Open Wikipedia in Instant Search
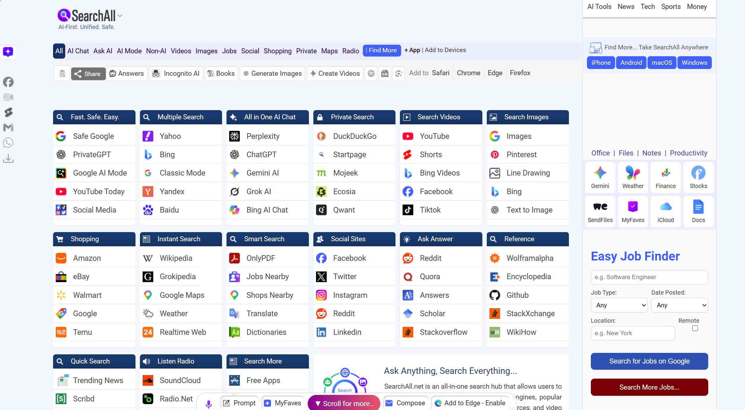 (x=181, y=258)
